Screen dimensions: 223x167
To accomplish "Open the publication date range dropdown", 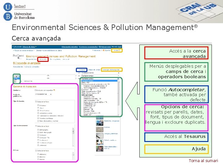I will coord(43,94).
